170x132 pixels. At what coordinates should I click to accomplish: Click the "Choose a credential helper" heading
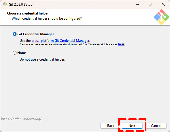click(28, 13)
